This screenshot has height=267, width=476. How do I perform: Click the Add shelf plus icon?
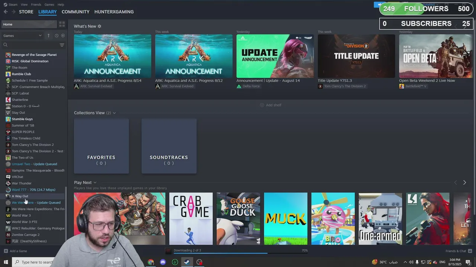(x=262, y=105)
